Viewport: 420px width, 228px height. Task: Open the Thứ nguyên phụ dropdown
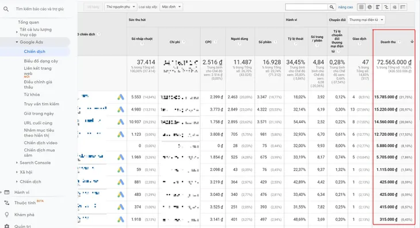pos(121,7)
